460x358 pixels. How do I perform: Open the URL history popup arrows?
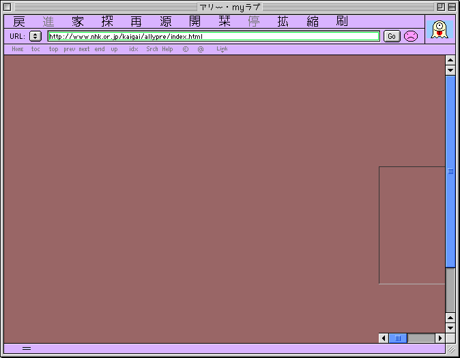35,36
